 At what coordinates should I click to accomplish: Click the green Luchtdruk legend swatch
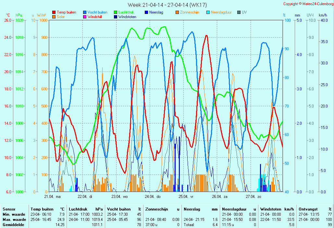[x=115, y=12]
